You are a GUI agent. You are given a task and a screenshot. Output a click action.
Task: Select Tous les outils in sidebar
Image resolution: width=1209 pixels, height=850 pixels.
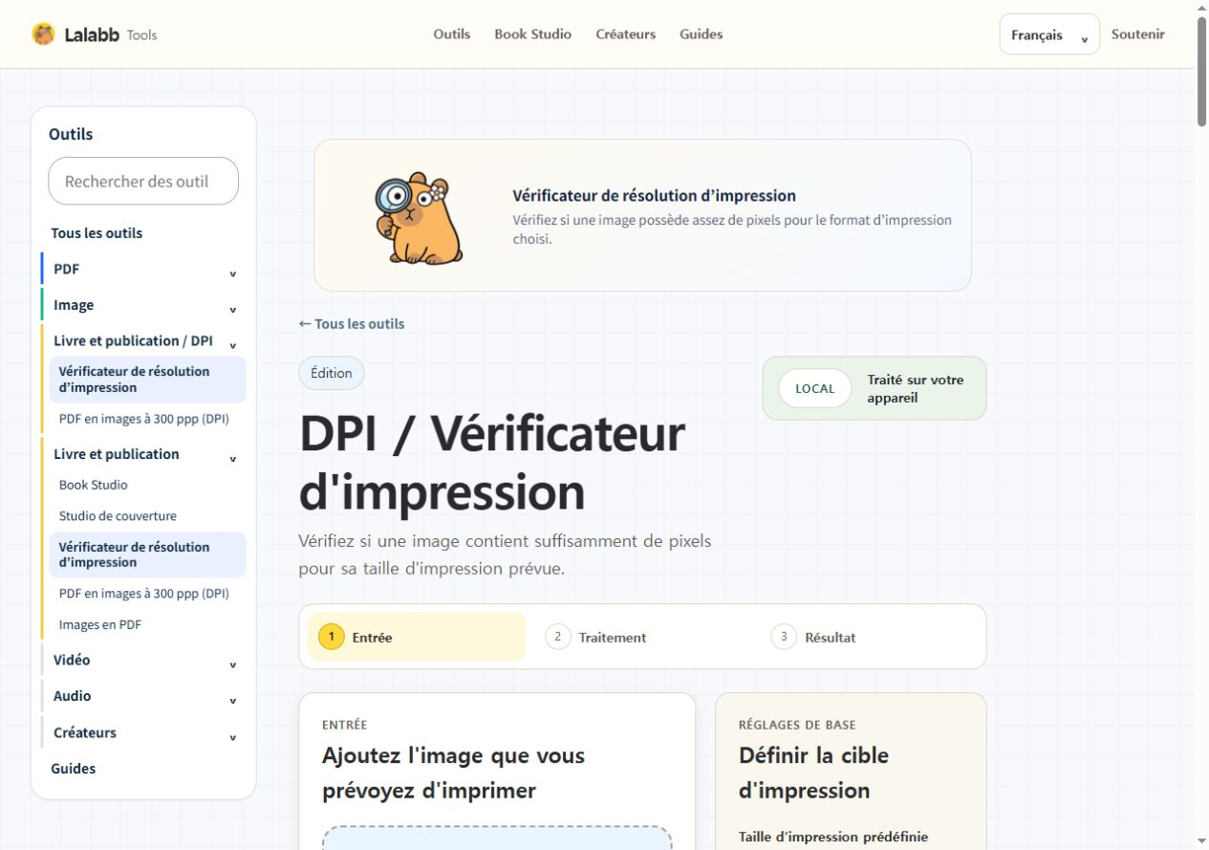tap(97, 233)
